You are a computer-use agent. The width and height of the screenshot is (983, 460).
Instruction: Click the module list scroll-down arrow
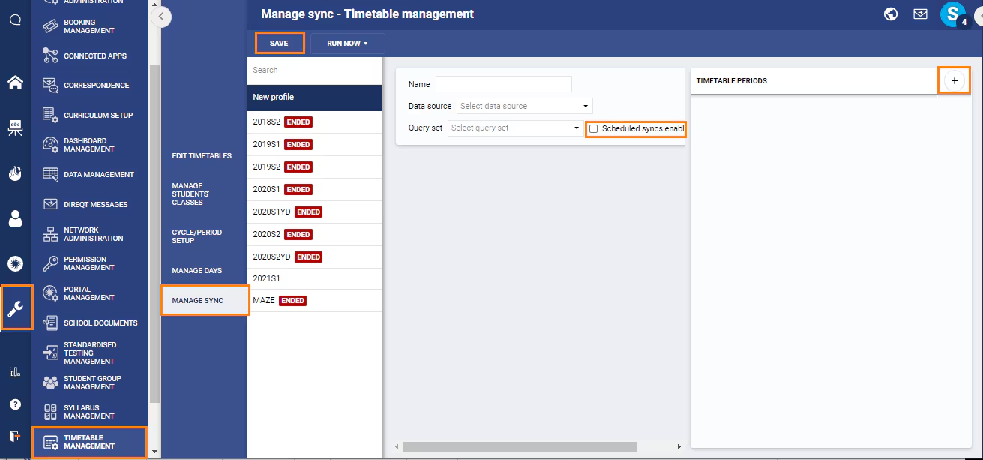(x=154, y=452)
